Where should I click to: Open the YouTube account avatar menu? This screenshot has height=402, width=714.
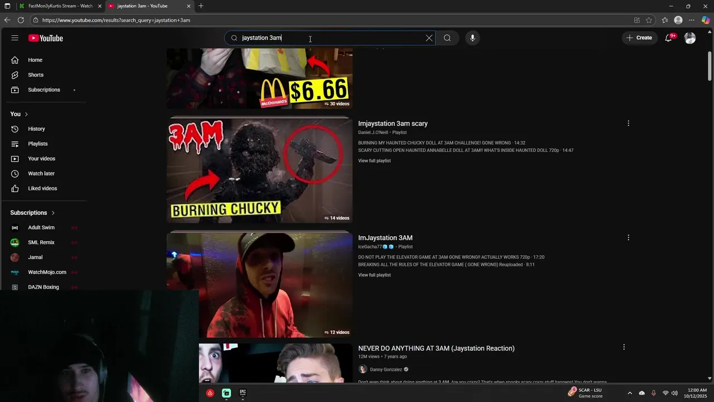tap(690, 38)
